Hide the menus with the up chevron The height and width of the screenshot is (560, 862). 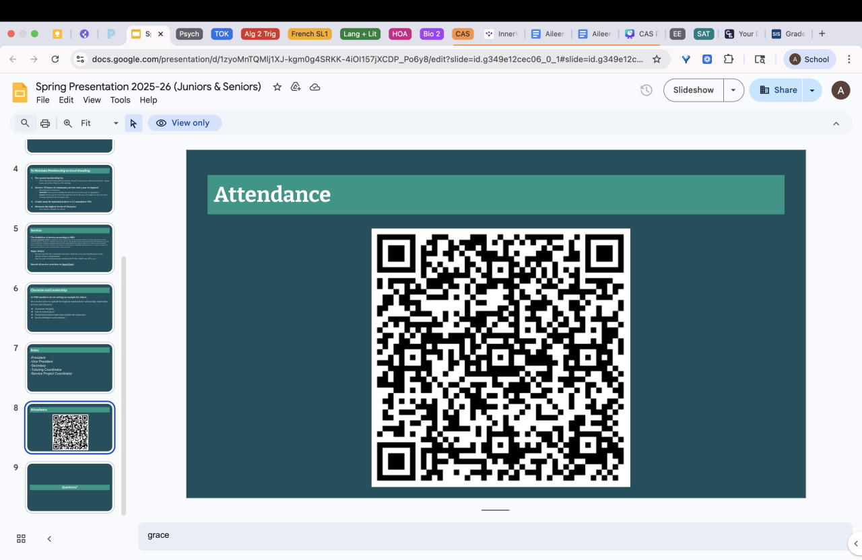pyautogui.click(x=836, y=123)
